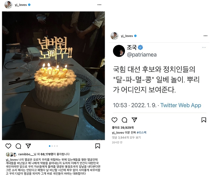Like the 조국 tweet screenshot post
The width and height of the screenshot is (210, 176).
[x=114, y=120]
